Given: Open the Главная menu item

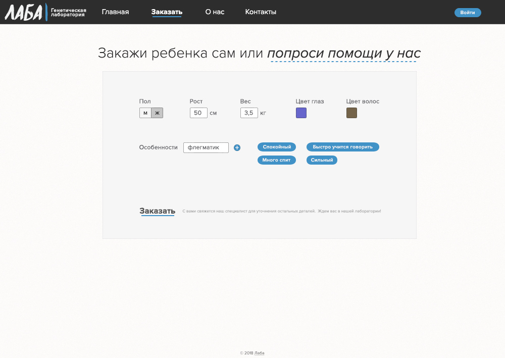Looking at the screenshot, I should click(x=115, y=12).
